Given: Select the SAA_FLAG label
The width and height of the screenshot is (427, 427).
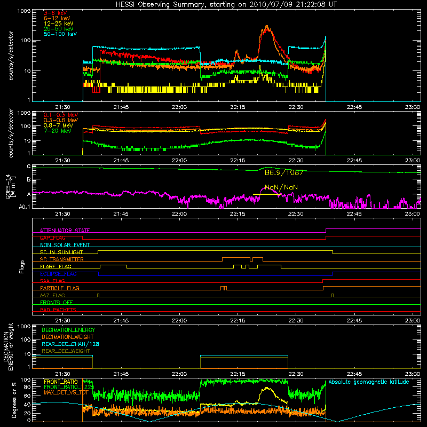Looking at the screenshot, I should pyautogui.click(x=52, y=281).
